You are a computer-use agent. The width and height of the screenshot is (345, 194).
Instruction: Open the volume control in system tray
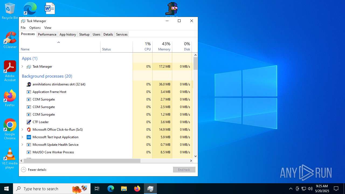point(310,189)
